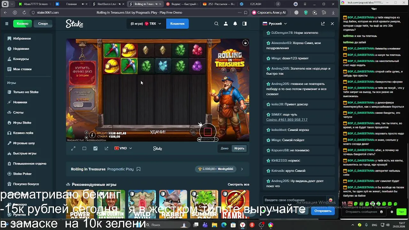Open Stake Poker in the sidebar
The height and width of the screenshot is (230, 409).
click(28, 174)
